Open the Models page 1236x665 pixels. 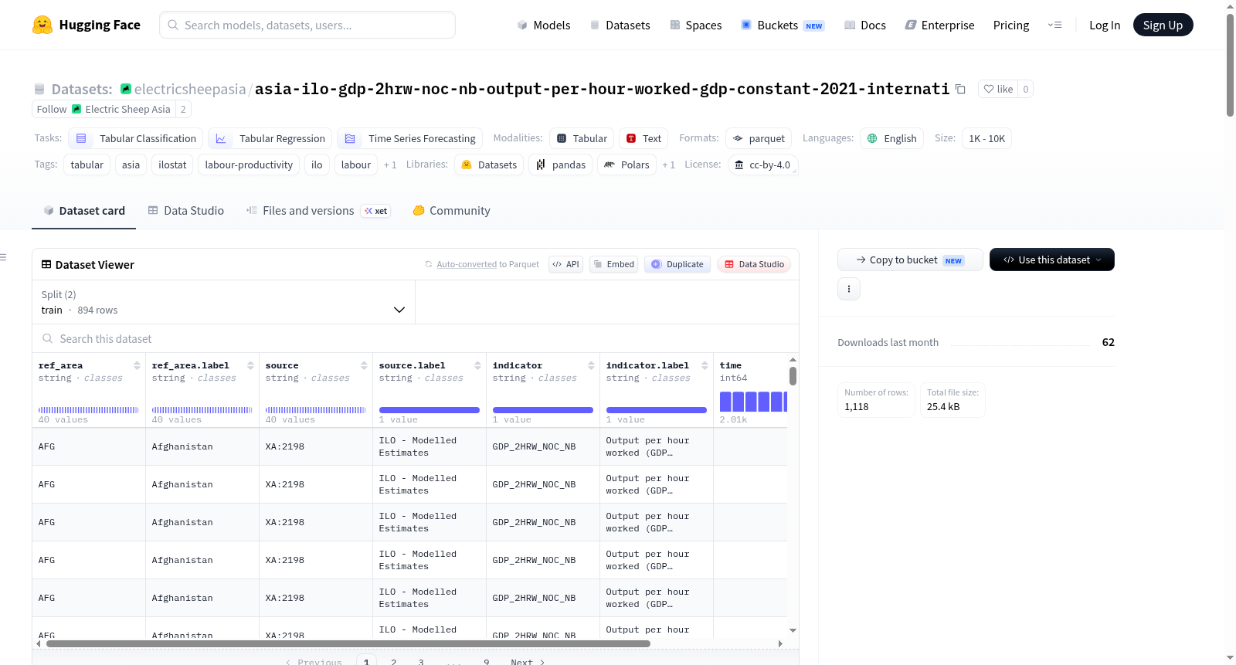(544, 25)
